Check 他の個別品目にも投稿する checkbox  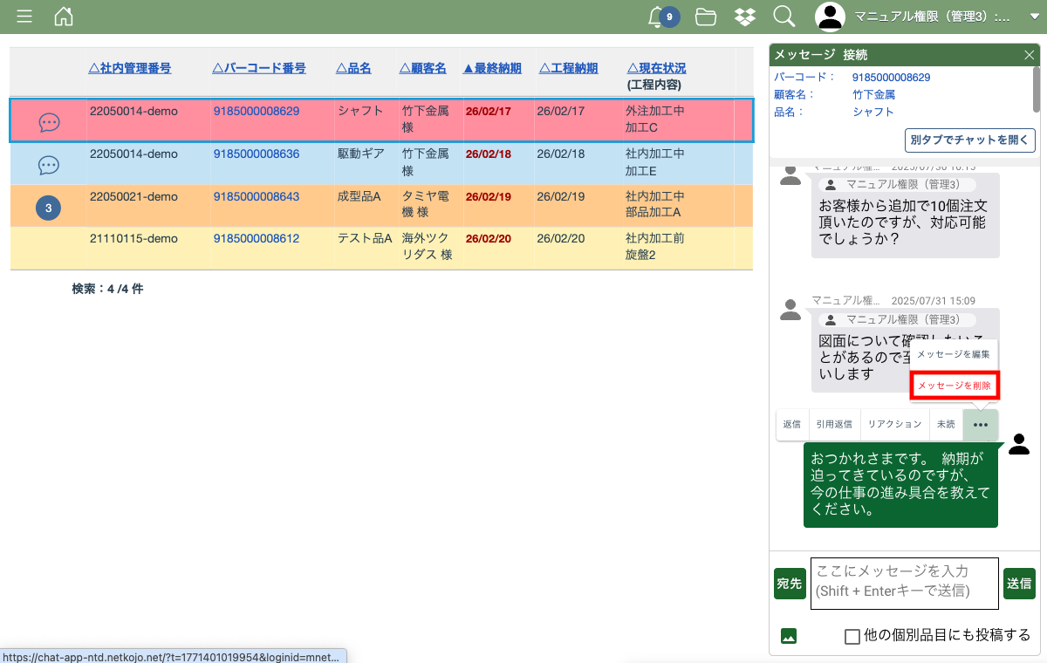click(x=852, y=636)
